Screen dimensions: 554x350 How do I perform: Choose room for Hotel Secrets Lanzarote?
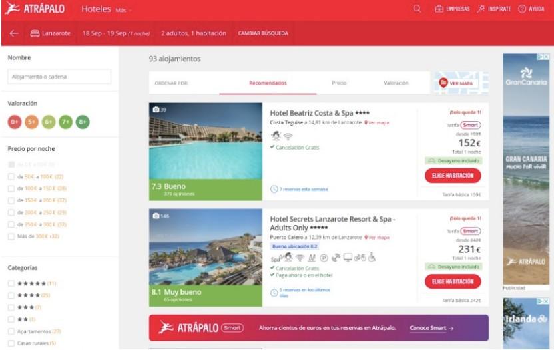pyautogui.click(x=453, y=281)
